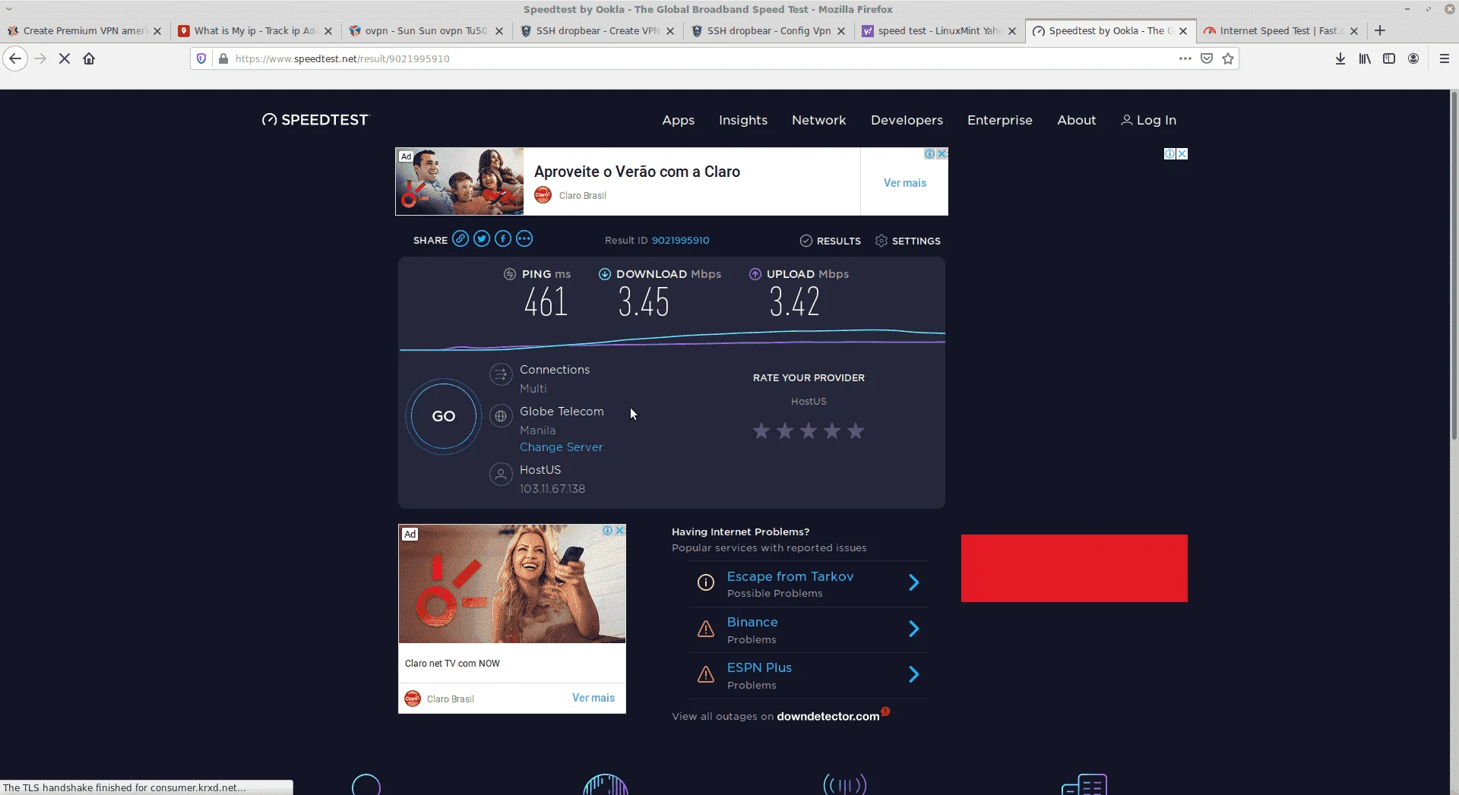Save page to Pocket icon
The width and height of the screenshot is (1459, 795).
pos(1206,58)
